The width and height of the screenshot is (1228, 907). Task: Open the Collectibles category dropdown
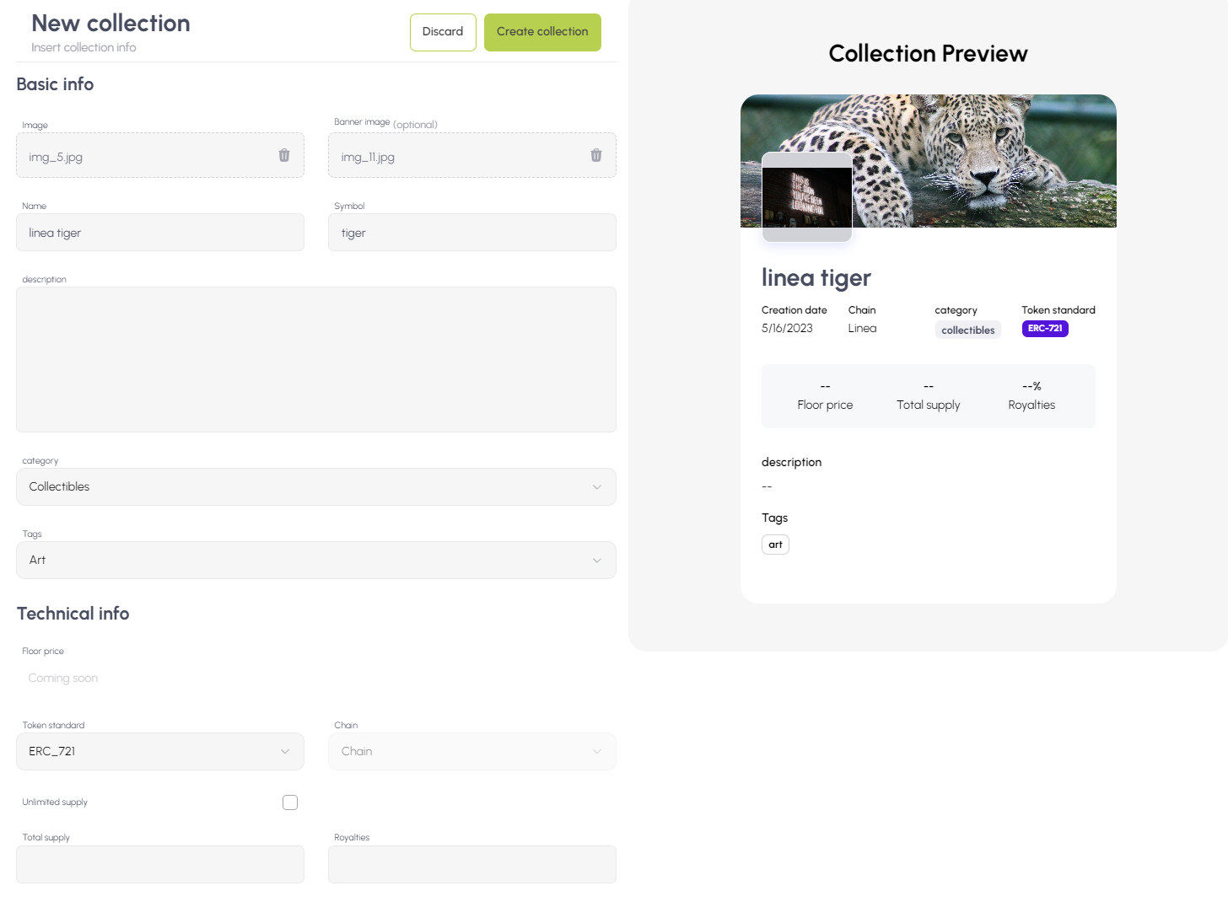point(316,486)
